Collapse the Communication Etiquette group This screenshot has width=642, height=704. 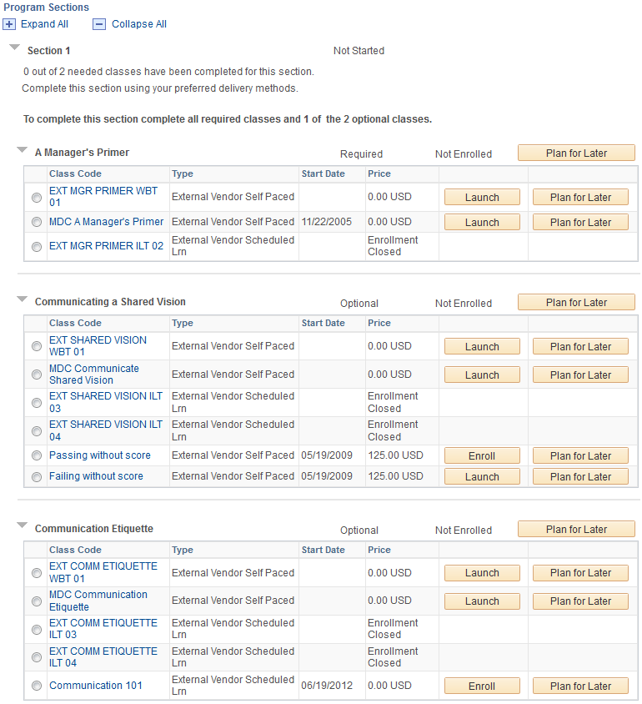pyautogui.click(x=22, y=525)
